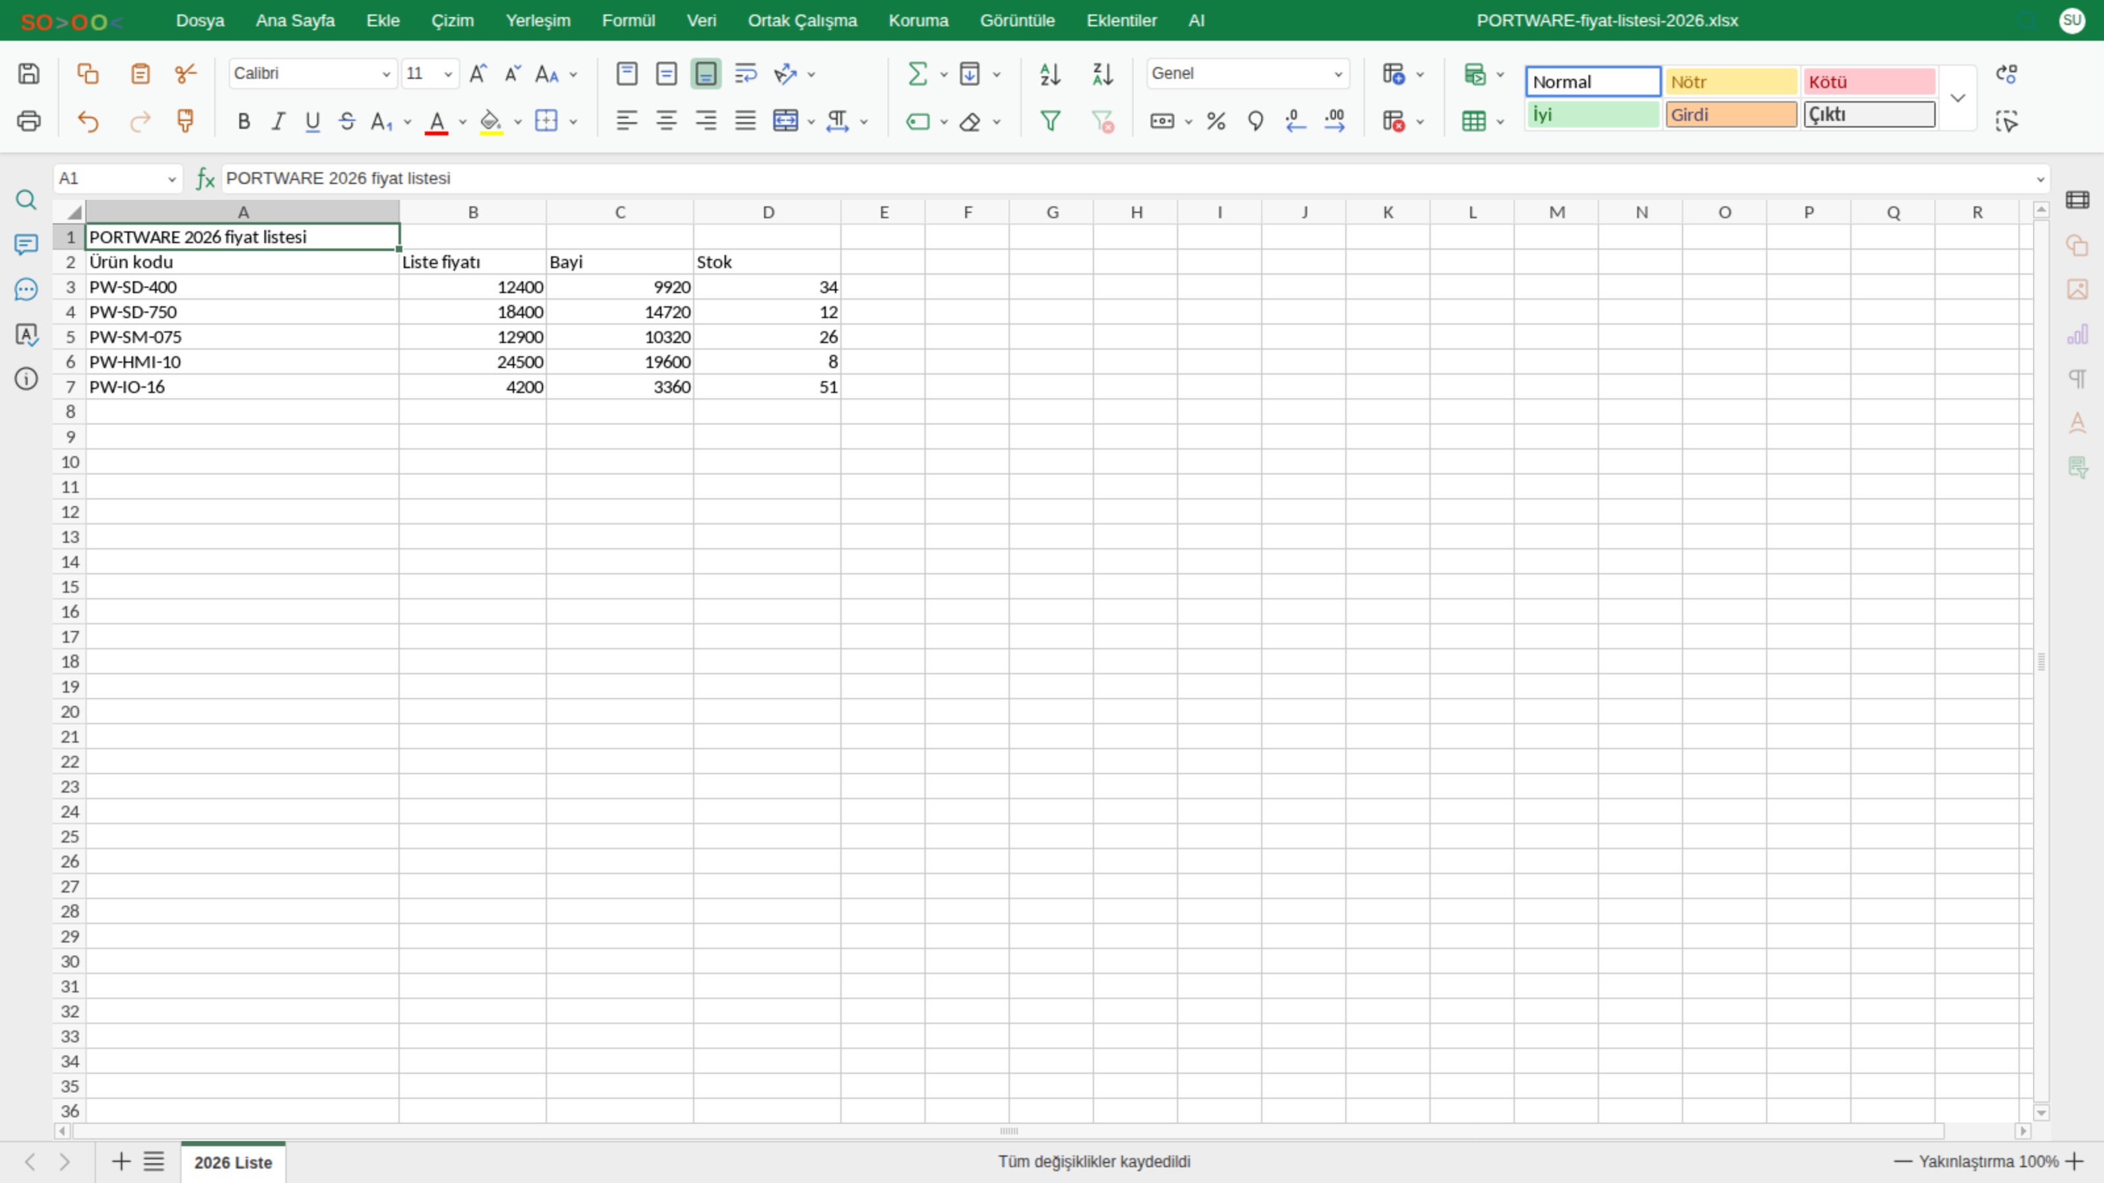Select the Copy Style paintbrush
Screen dimensions: 2104x1183
click(185, 121)
